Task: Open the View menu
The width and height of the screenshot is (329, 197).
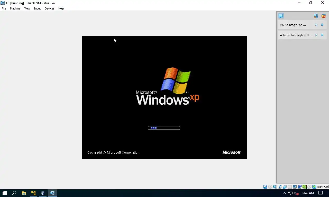Action: pyautogui.click(x=27, y=8)
